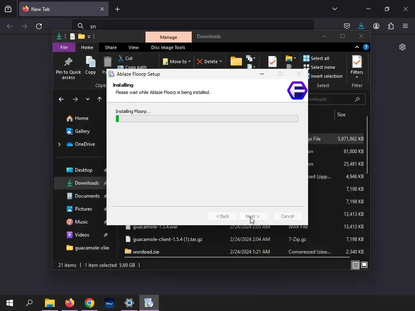Open Explorer help question icon
415x311 pixels.
(x=366, y=47)
